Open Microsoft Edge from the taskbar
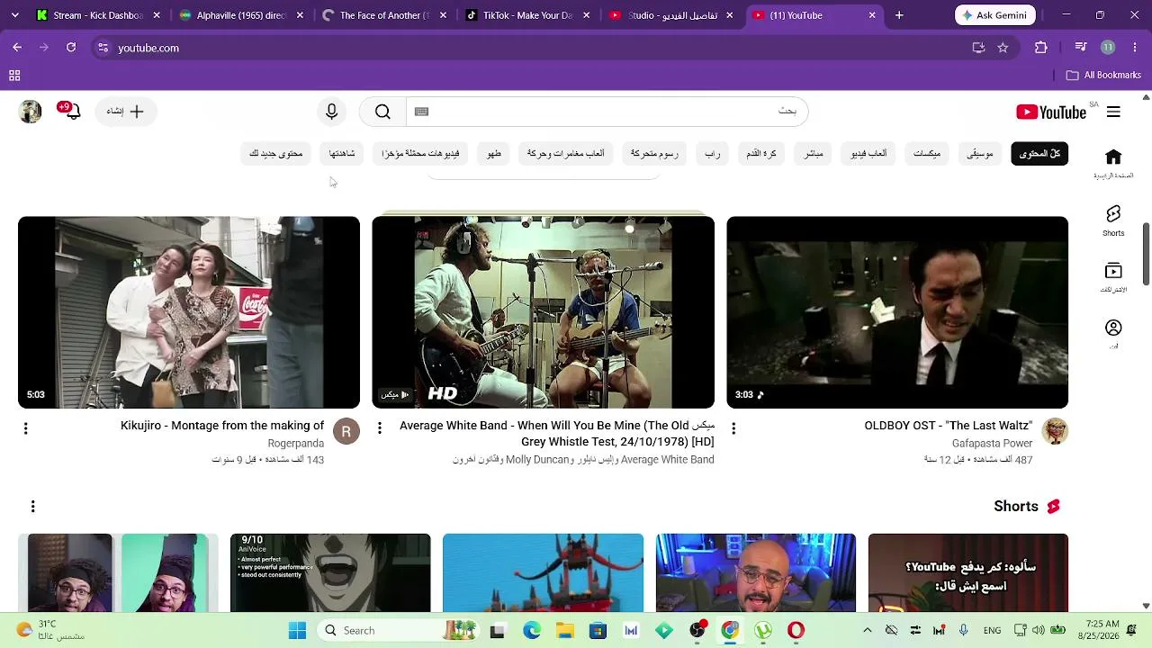Screen dimensions: 1152x648 click(532, 630)
